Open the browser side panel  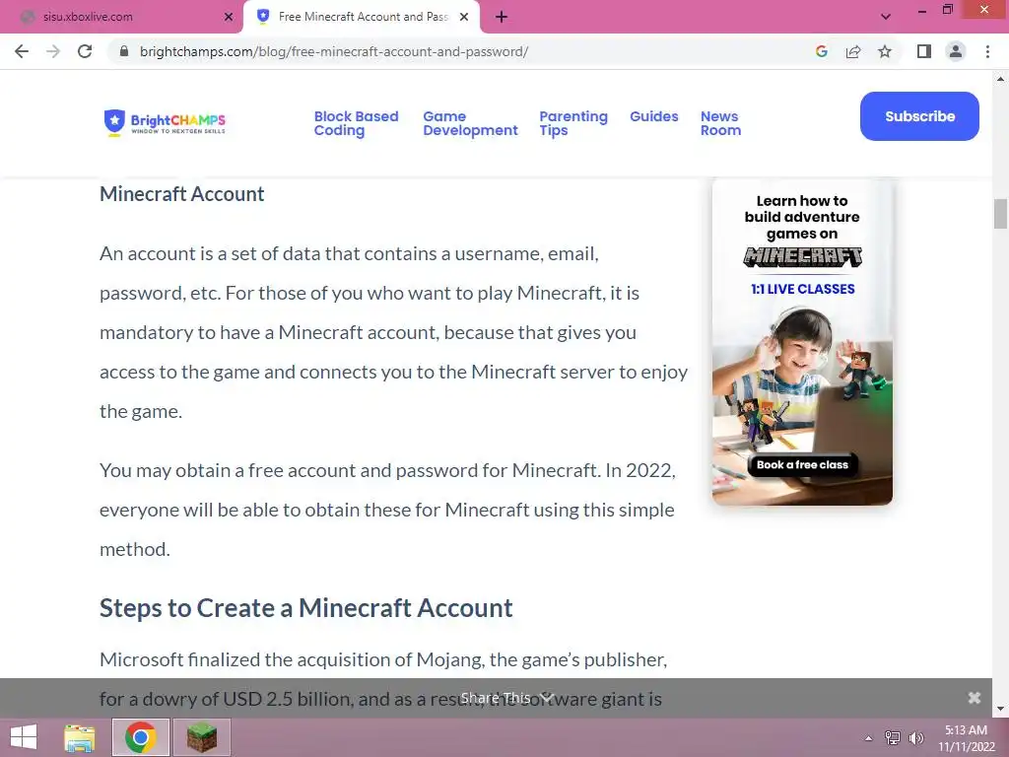924,51
